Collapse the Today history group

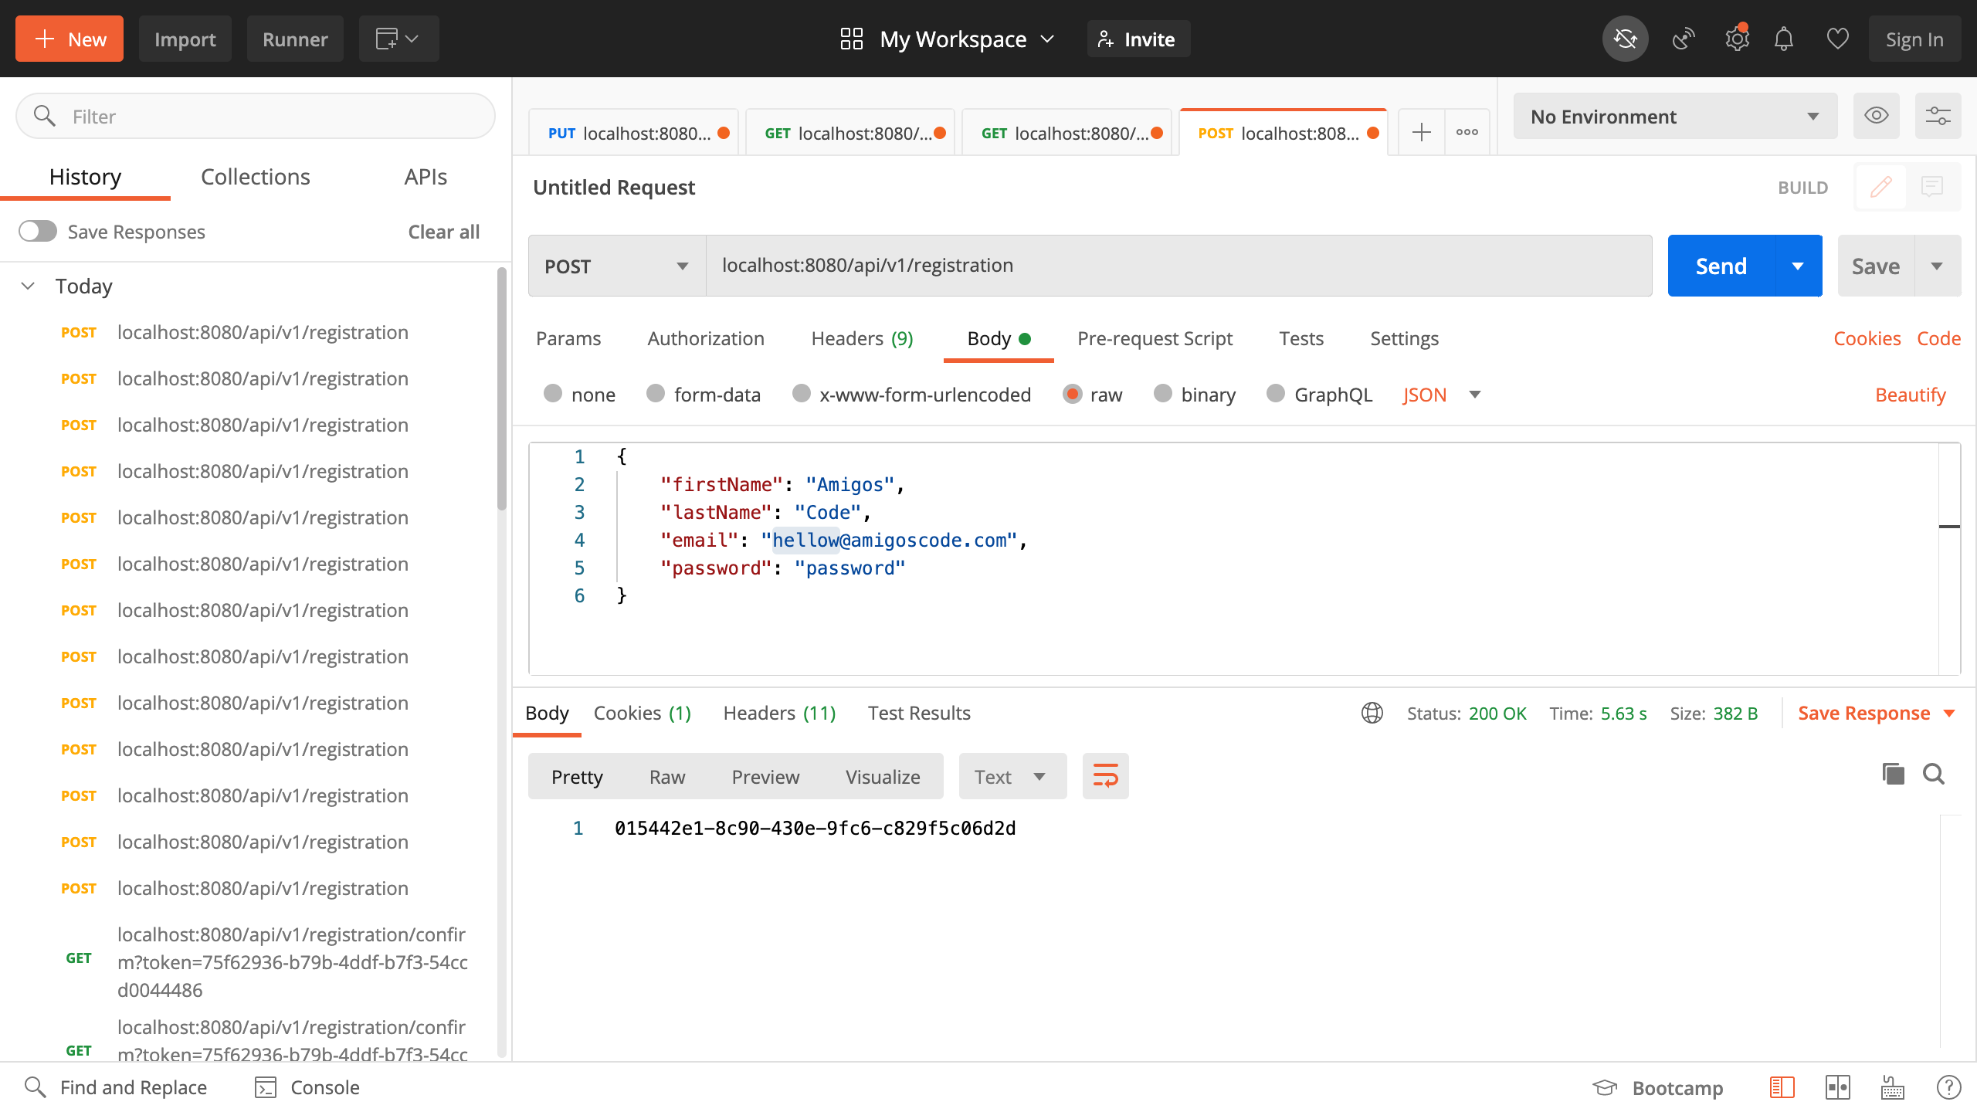click(x=29, y=286)
